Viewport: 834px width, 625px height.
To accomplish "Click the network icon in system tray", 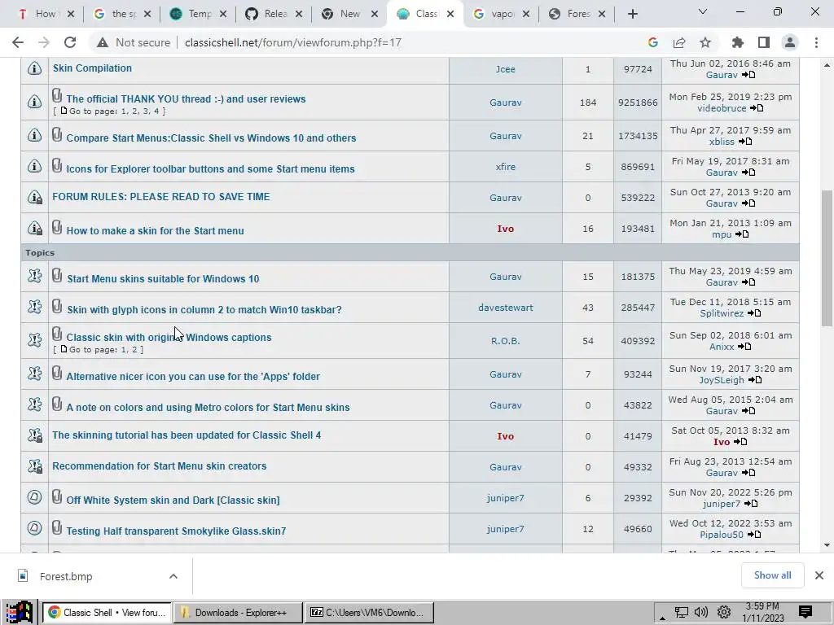I will point(682,612).
